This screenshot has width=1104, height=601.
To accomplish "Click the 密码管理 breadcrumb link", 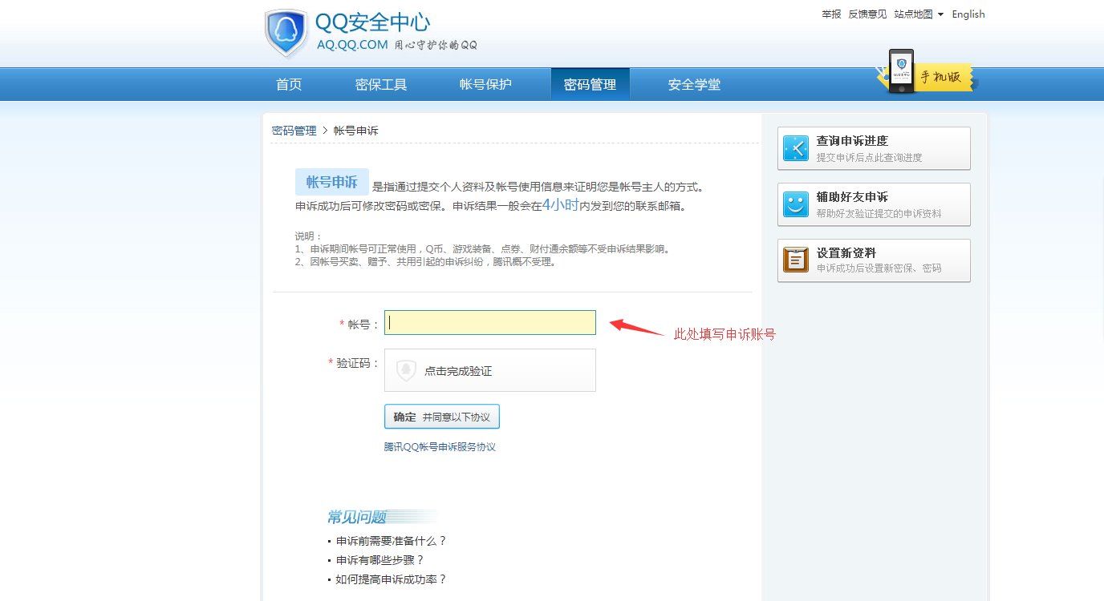I will [294, 131].
